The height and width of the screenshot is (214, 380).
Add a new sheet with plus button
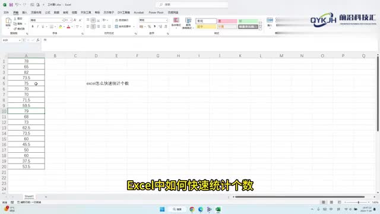pos(46,197)
